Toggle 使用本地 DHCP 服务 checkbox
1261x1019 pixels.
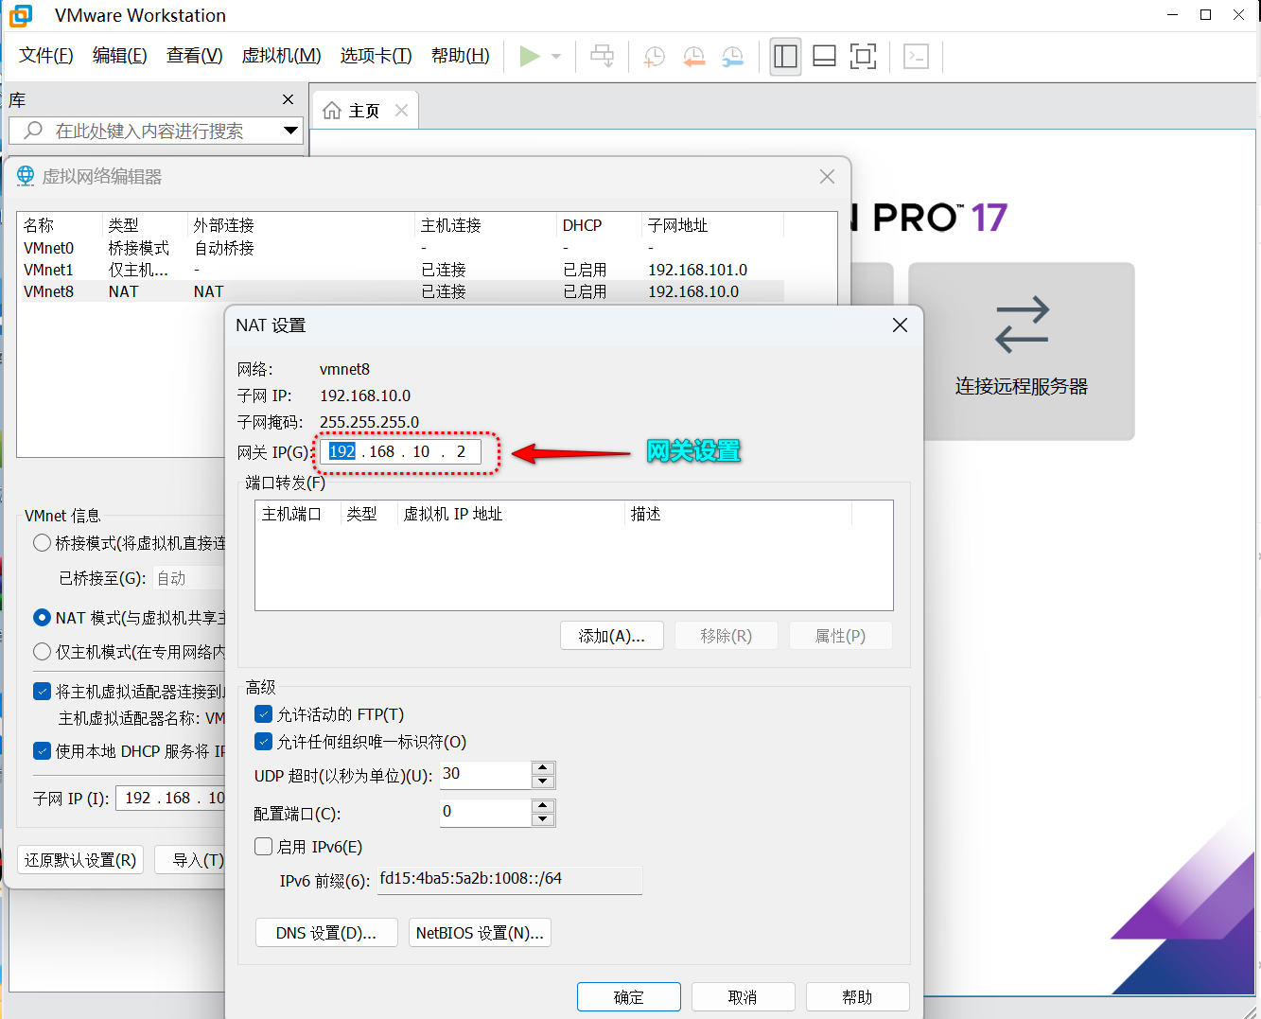pos(42,751)
